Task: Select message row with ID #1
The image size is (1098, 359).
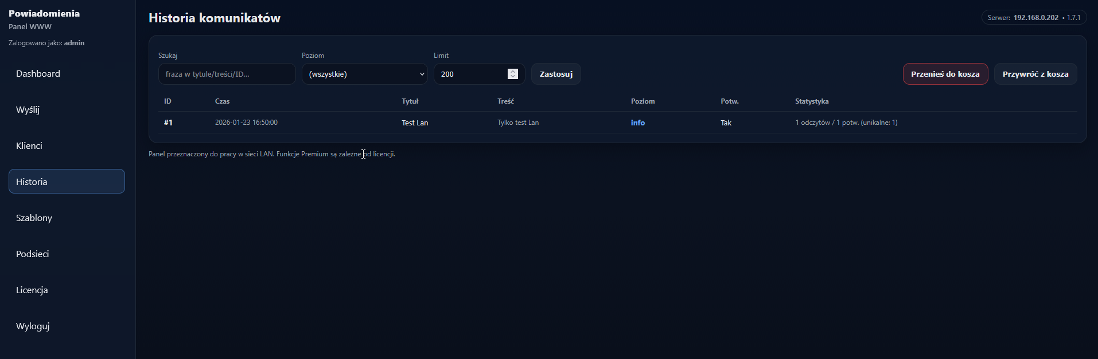Action: pyautogui.click(x=168, y=123)
